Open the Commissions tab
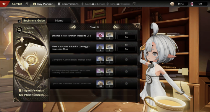The height and width of the screenshot is (112, 210). coord(68,4)
